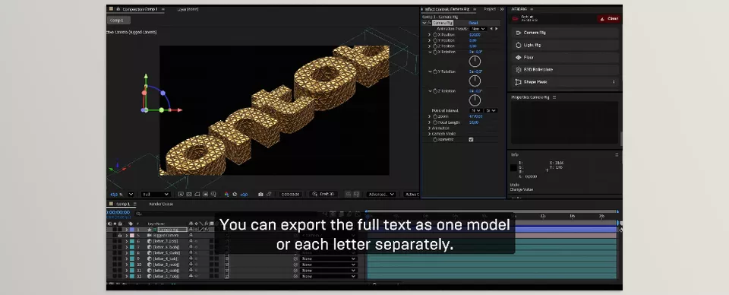
Task: Switch to the Render Queue tab
Action: pyautogui.click(x=161, y=204)
